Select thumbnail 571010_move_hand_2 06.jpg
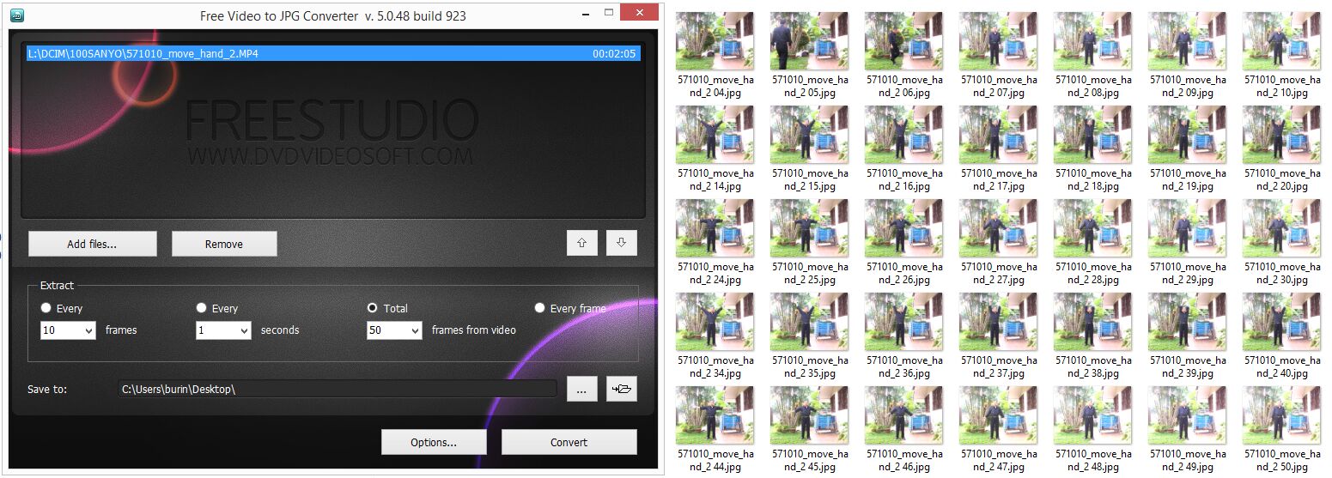Image resolution: width=1332 pixels, height=478 pixels. click(904, 41)
